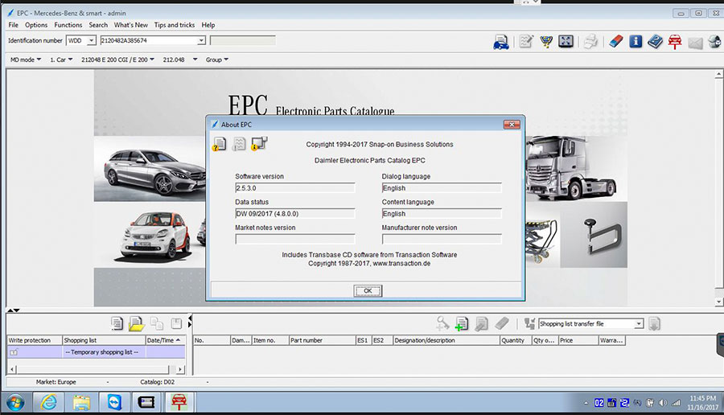Click the full screen expand icon
Image resolution: width=724 pixels, height=415 pixels.
(566, 42)
